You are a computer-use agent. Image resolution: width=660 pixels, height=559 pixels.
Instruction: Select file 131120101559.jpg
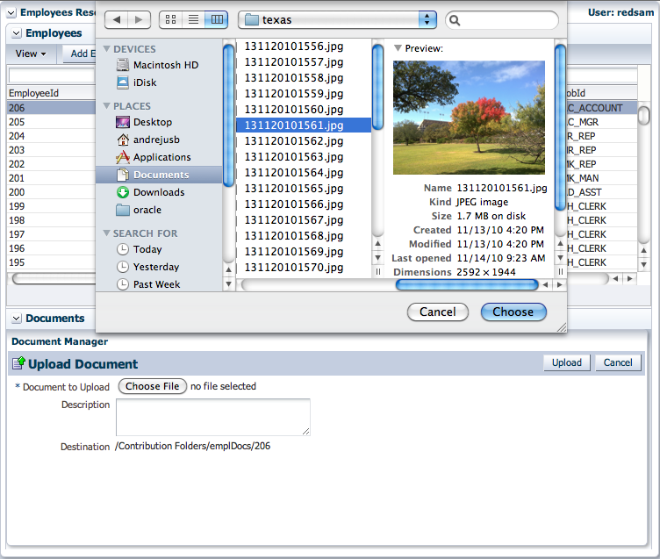pyautogui.click(x=304, y=93)
